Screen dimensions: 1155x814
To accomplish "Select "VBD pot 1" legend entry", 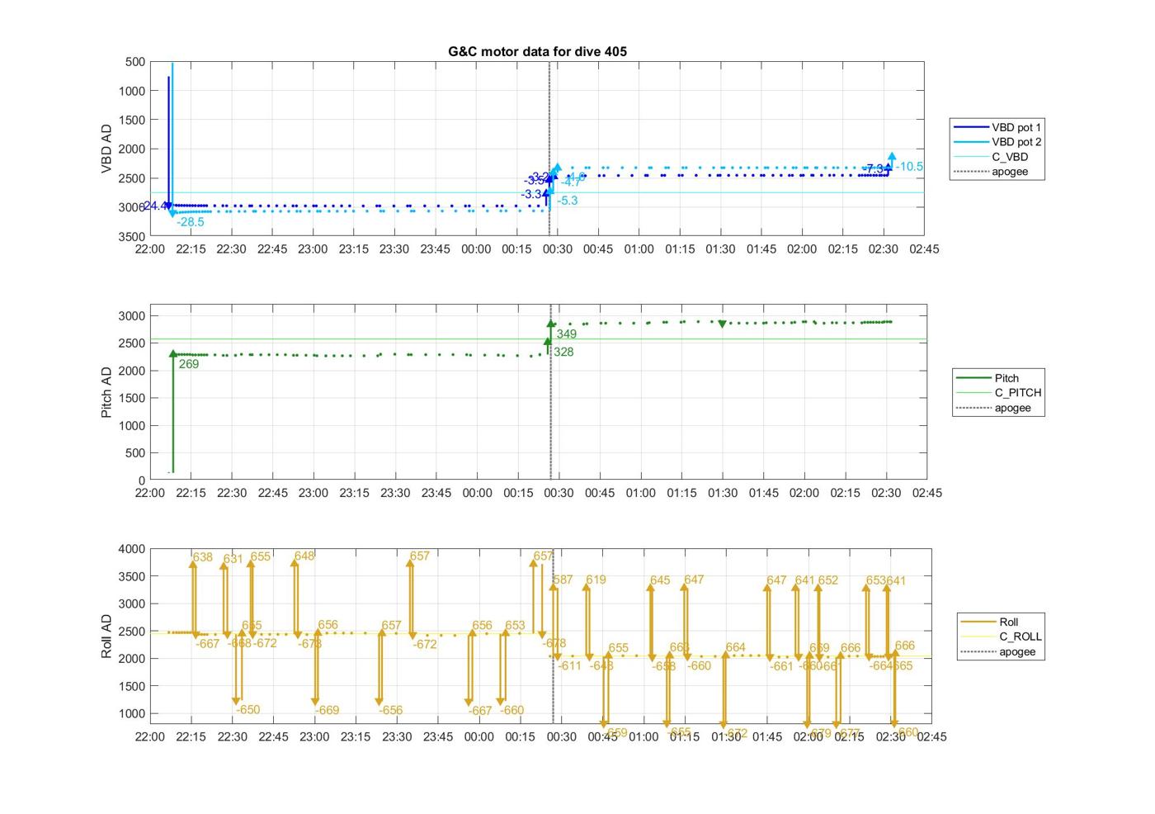I will click(x=997, y=127).
